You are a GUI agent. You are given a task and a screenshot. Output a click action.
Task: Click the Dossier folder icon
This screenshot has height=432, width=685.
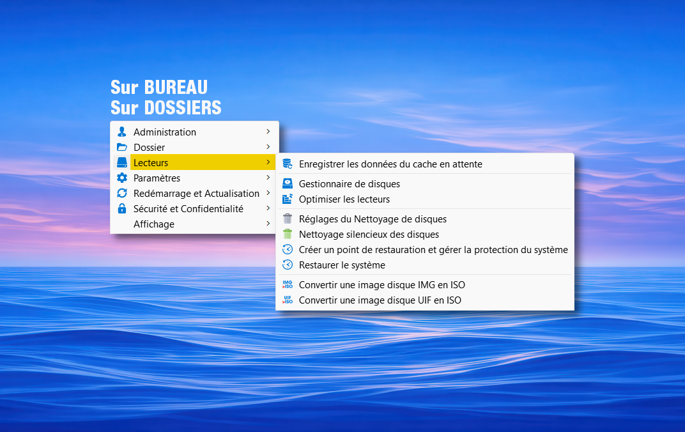tap(122, 148)
